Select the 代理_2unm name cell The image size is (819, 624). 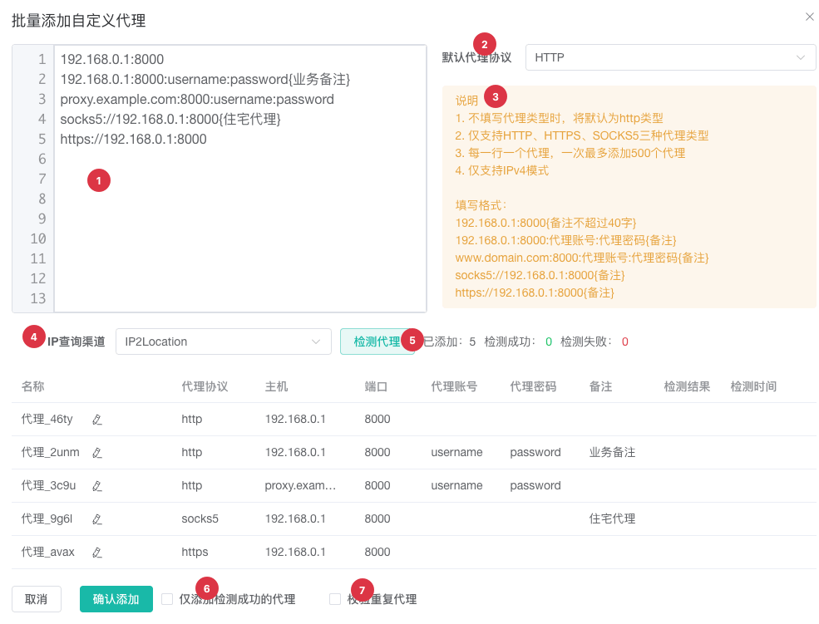pos(50,452)
